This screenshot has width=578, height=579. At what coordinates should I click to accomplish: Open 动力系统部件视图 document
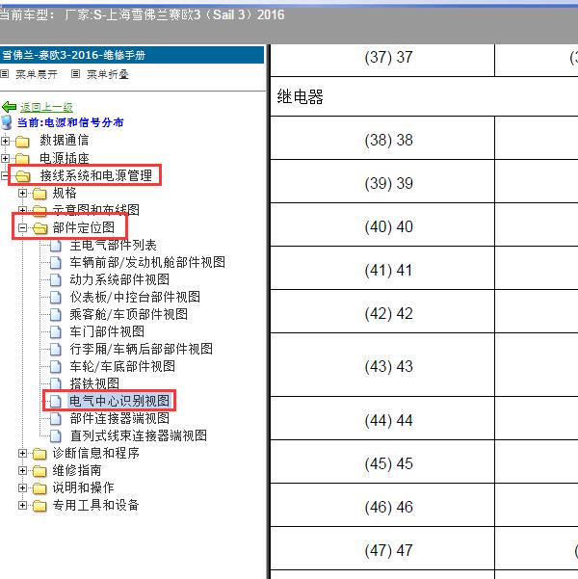click(x=119, y=279)
